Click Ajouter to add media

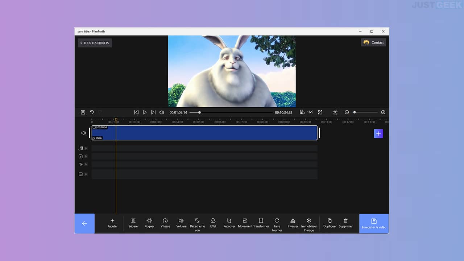112,223
